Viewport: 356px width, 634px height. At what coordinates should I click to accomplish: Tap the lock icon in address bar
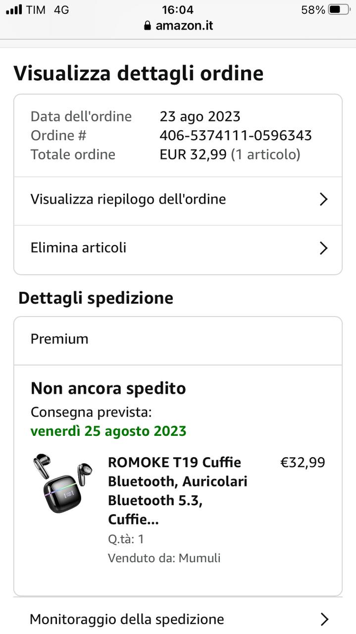[147, 25]
